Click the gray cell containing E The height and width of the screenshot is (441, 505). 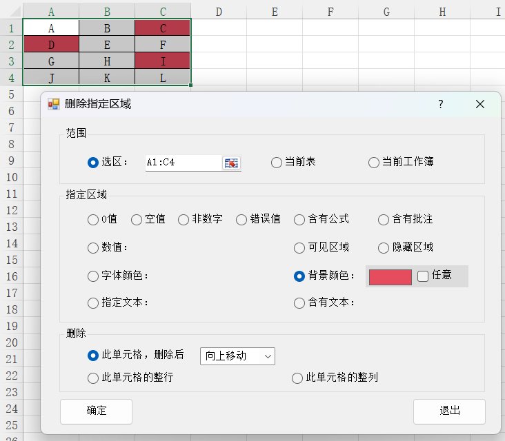coord(107,44)
